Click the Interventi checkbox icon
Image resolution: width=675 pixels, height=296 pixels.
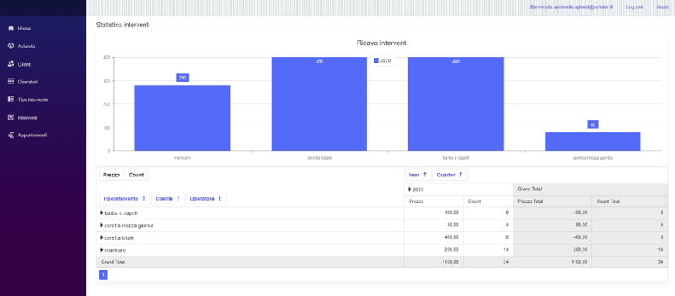(x=11, y=117)
